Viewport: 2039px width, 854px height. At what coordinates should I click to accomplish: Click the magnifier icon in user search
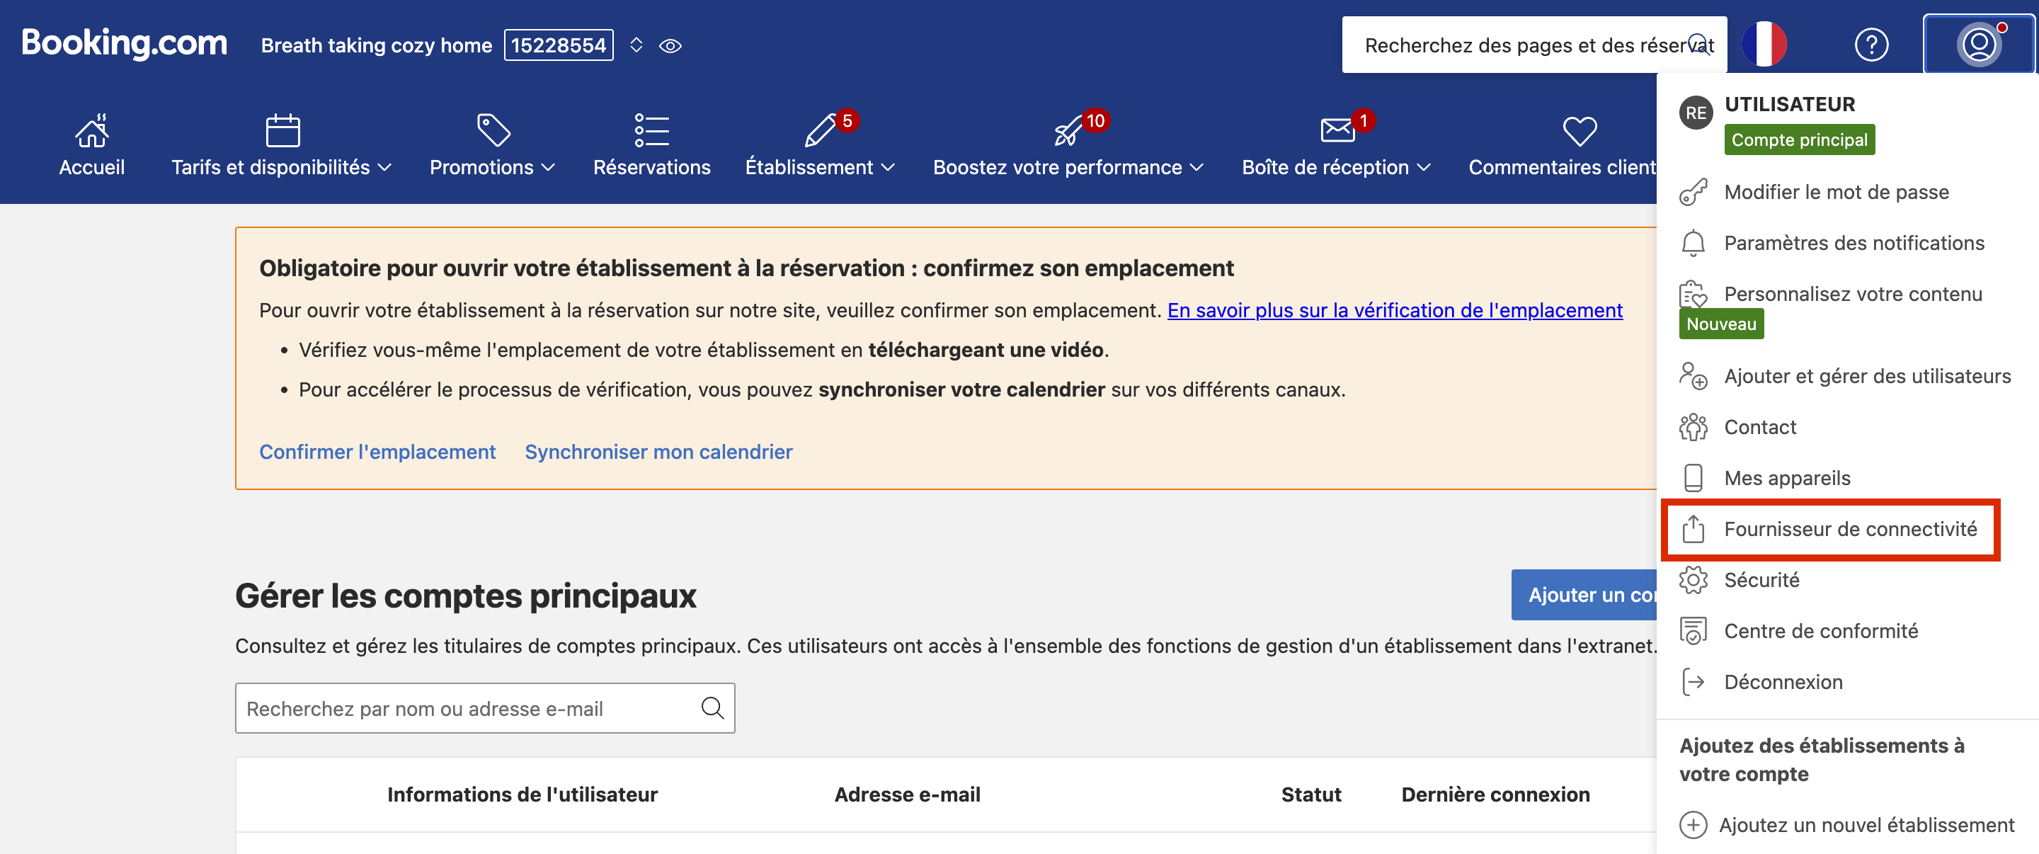(x=712, y=707)
